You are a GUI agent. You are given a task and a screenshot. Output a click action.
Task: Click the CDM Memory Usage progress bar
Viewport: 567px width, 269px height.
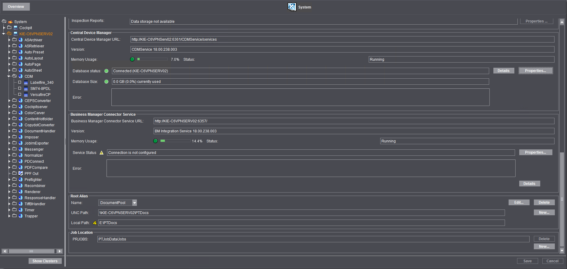pos(152,59)
